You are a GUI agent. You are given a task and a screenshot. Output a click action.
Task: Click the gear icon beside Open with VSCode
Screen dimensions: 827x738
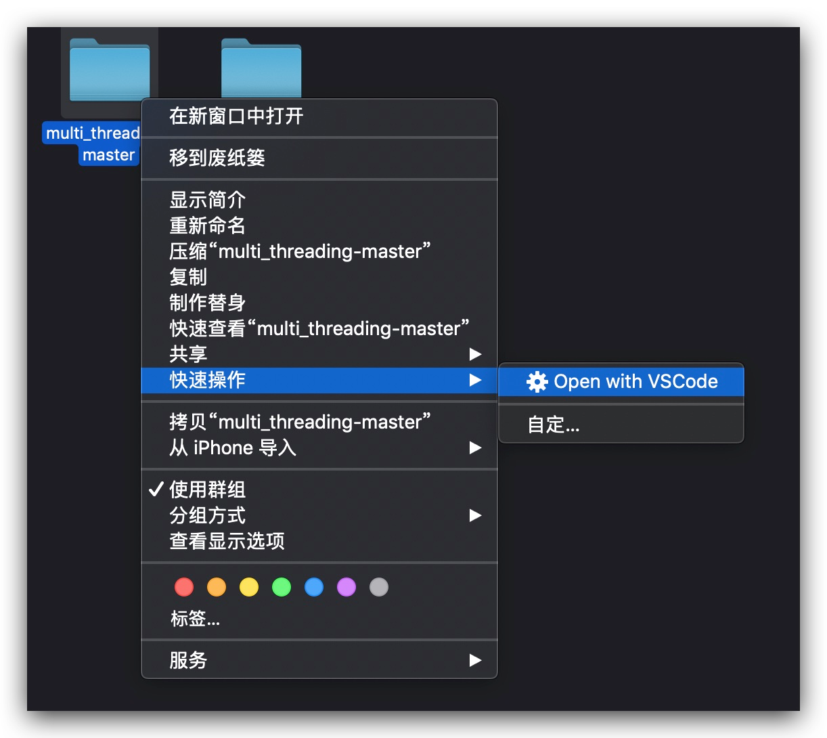[536, 381]
